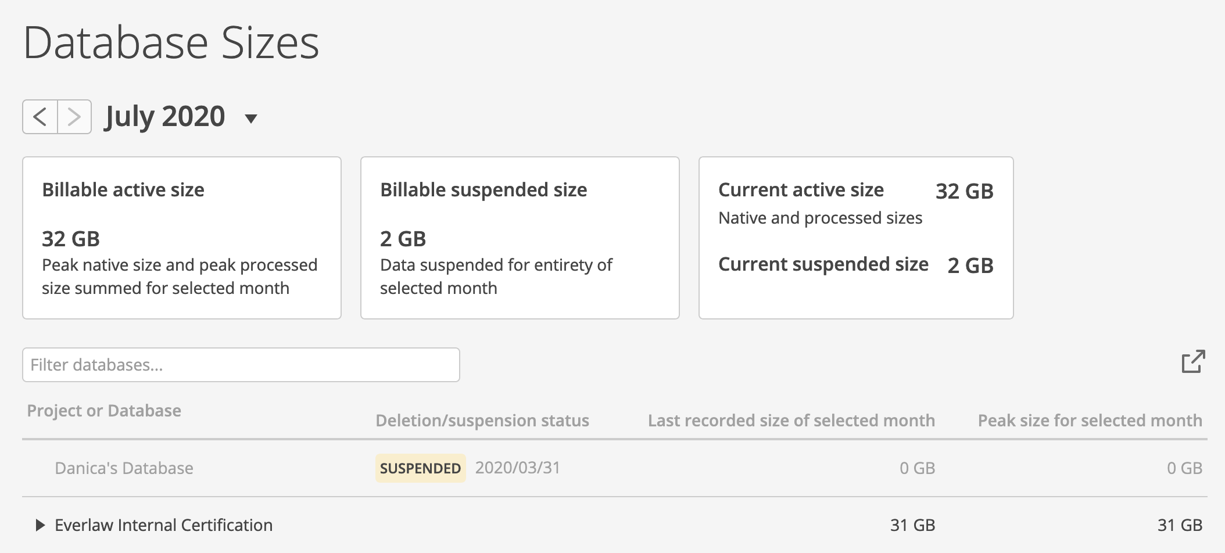
Task: Click the export databases icon
Action: pos(1194,361)
